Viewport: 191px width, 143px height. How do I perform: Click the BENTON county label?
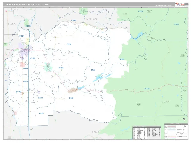(9, 49)
